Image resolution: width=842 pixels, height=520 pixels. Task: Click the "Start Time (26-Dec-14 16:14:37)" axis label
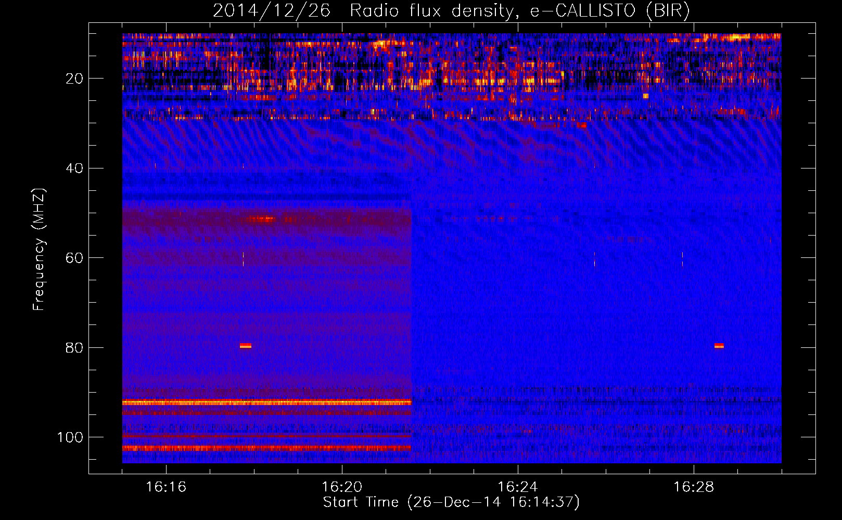coord(451,502)
